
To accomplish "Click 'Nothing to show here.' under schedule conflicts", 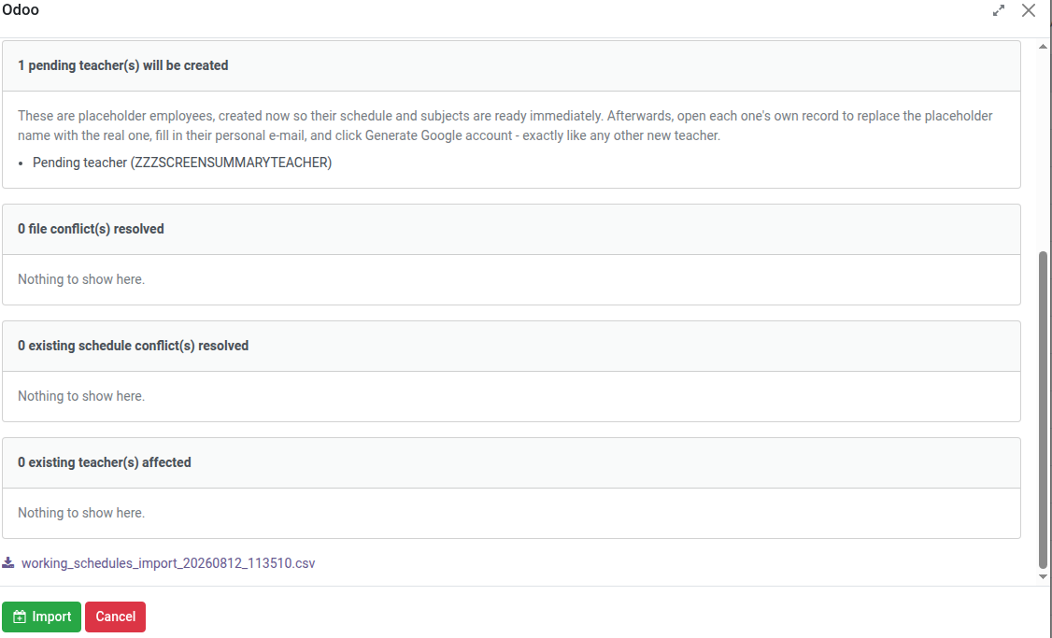I will (x=81, y=396).
